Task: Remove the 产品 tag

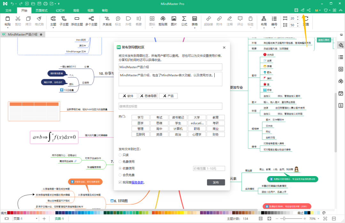Action: coord(165,96)
